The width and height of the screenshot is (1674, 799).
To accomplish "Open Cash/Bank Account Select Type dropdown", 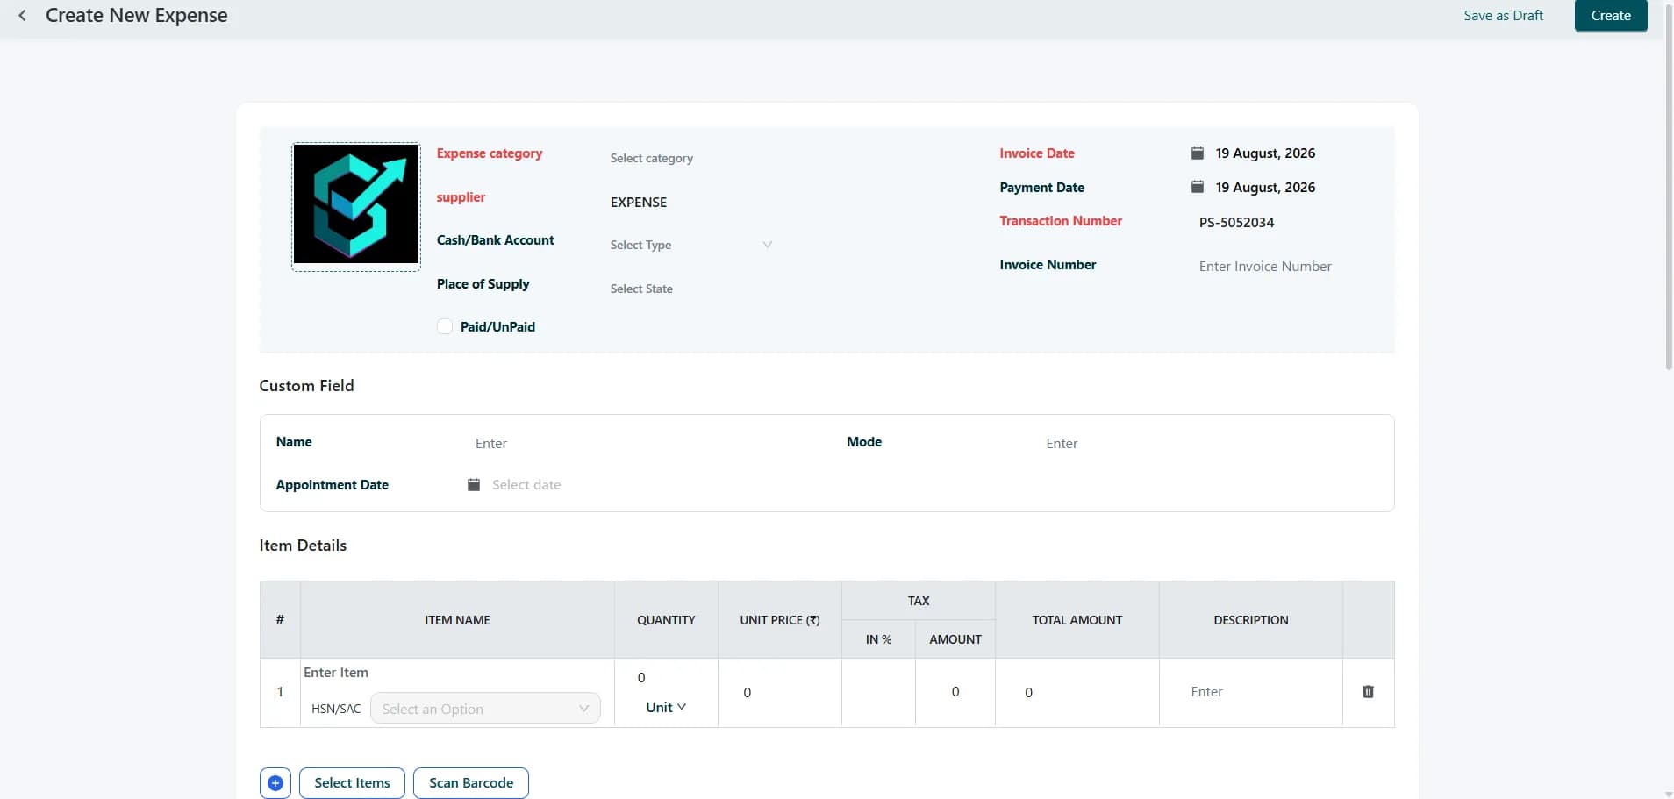I will (691, 245).
